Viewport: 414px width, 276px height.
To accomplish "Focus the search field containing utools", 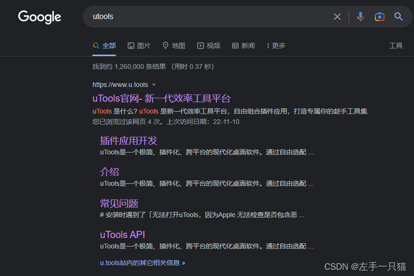I will point(209,17).
